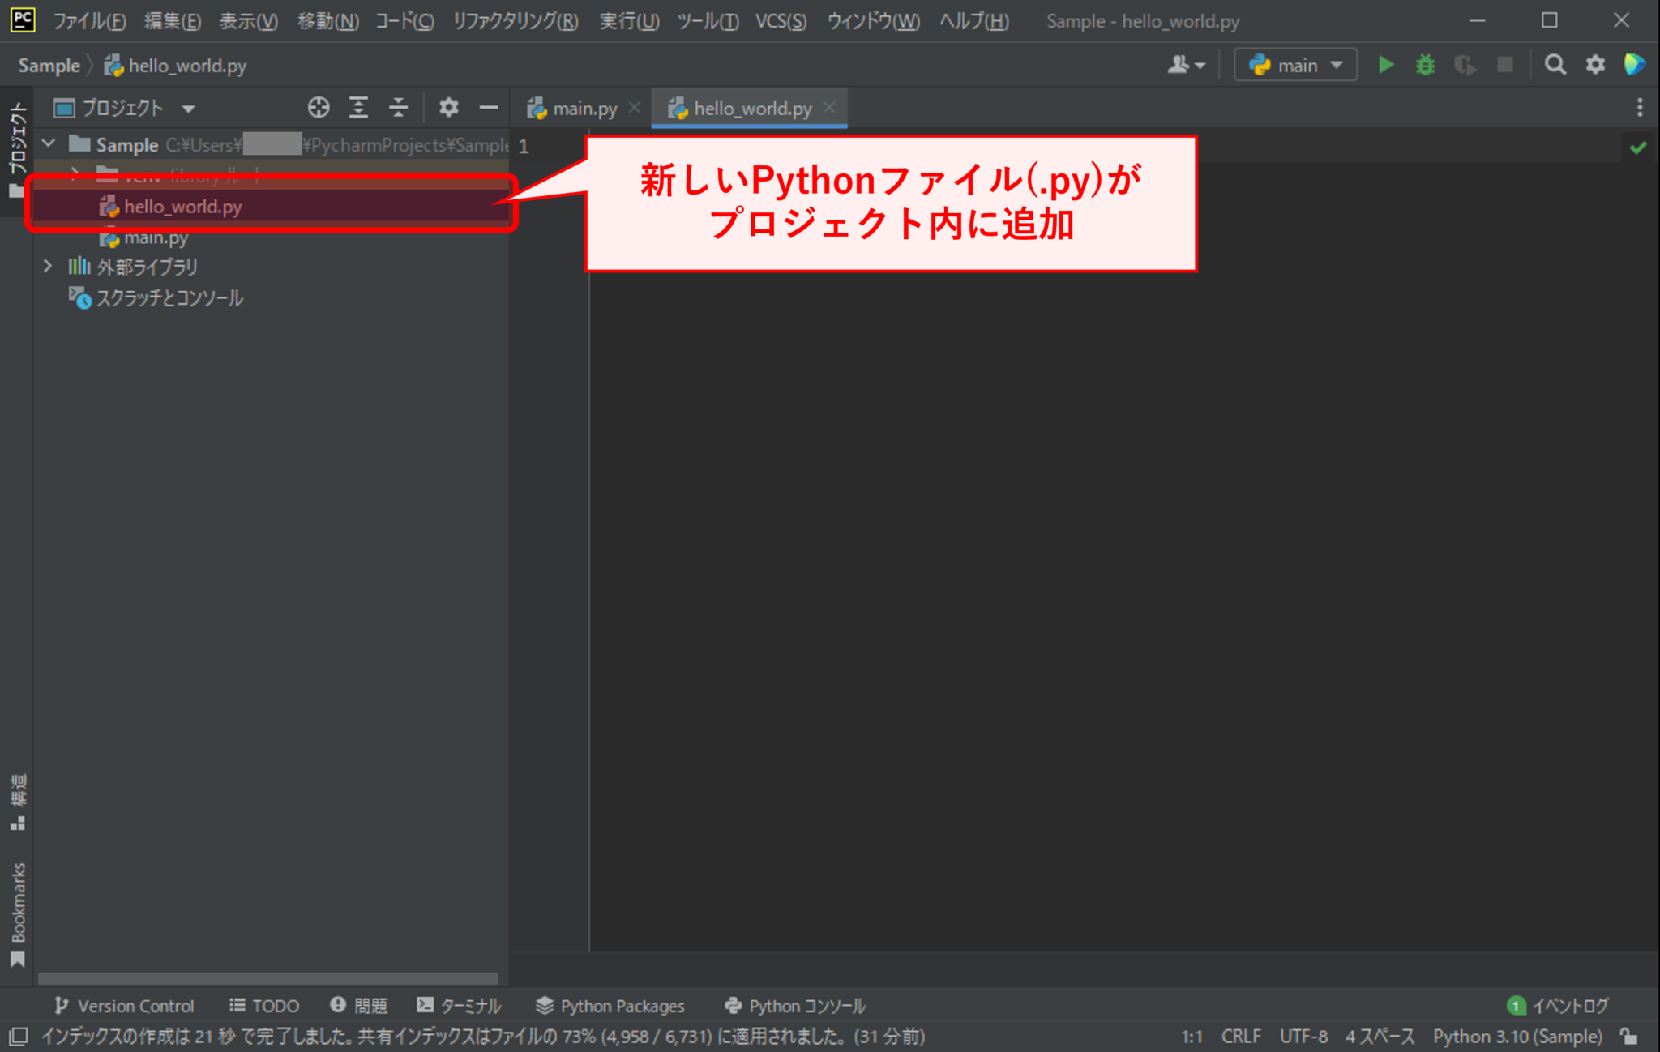Expand the 外部ライブラリ tree node
This screenshot has width=1660, height=1052.
pos(48,266)
